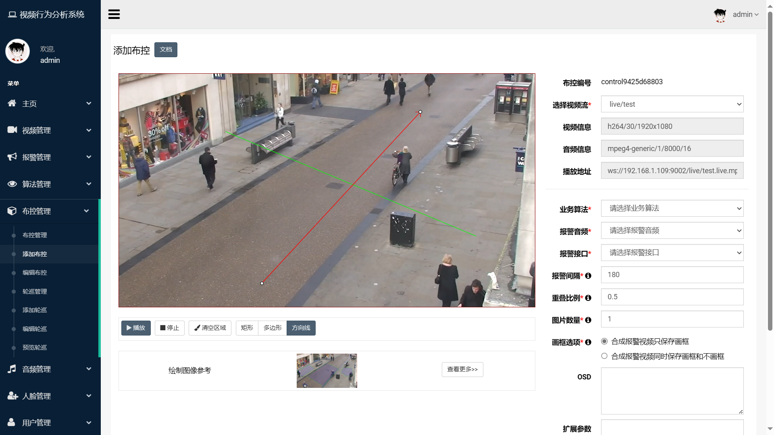
Task: Click the home icon beside 主页
Action: click(12, 103)
